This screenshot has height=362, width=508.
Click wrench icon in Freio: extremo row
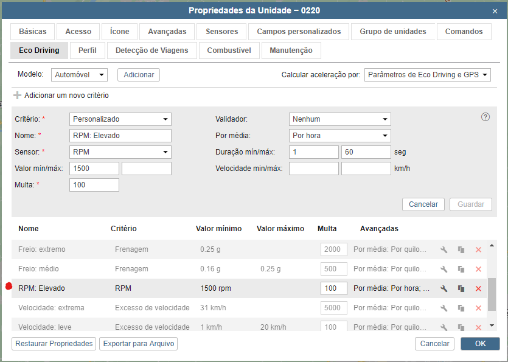coord(444,249)
